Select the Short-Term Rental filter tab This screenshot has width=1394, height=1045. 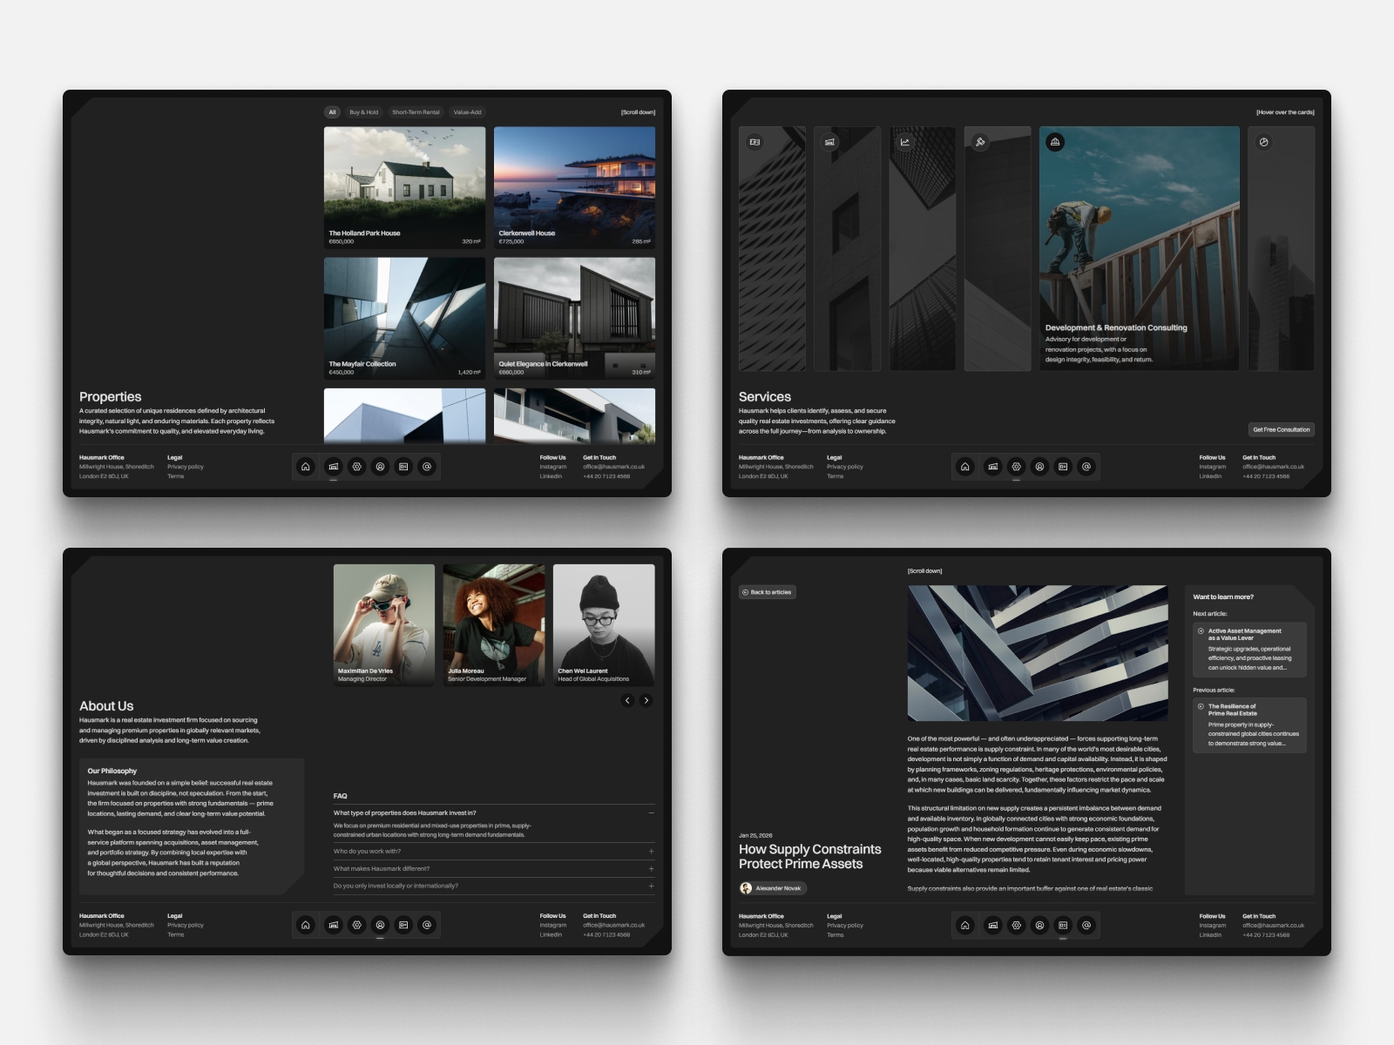click(x=416, y=112)
